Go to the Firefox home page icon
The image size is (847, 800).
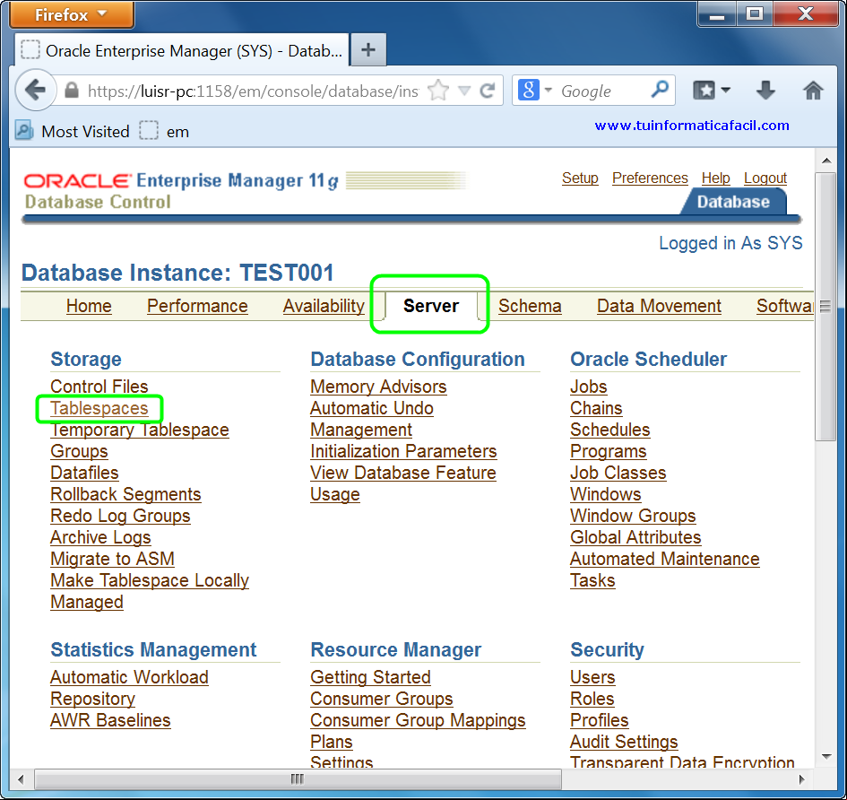click(812, 91)
